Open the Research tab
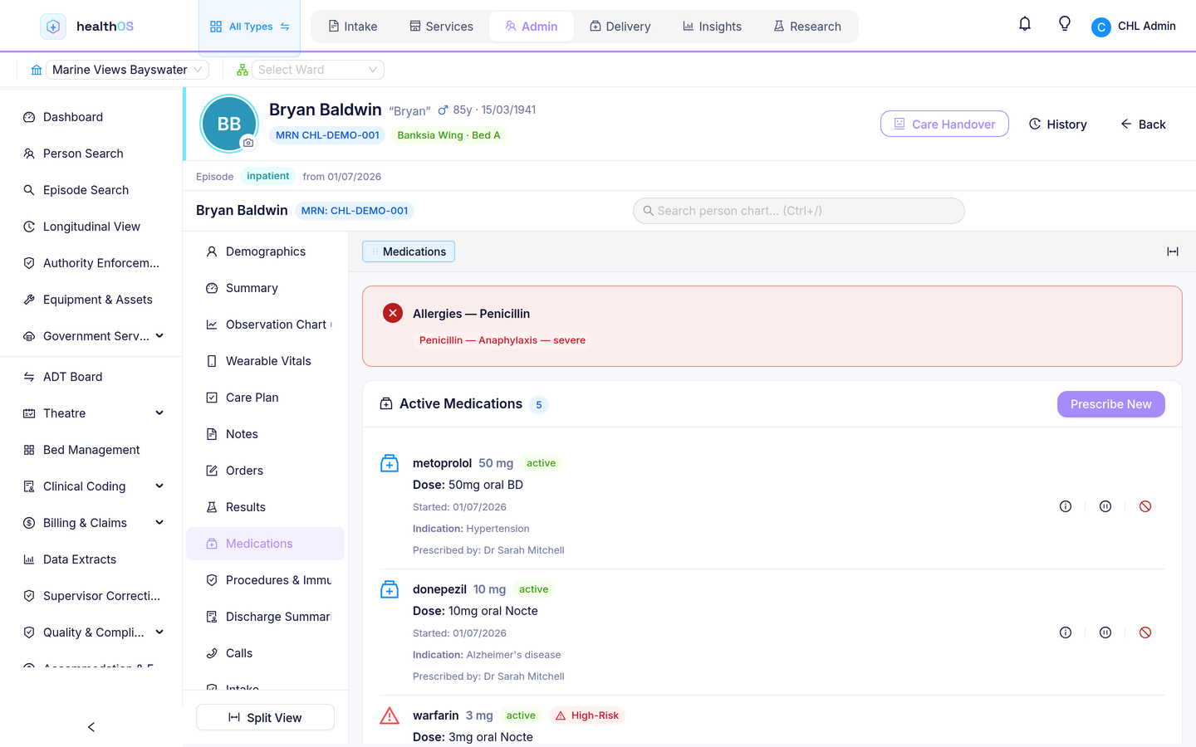Viewport: 1196px width, 747px height. pos(807,27)
